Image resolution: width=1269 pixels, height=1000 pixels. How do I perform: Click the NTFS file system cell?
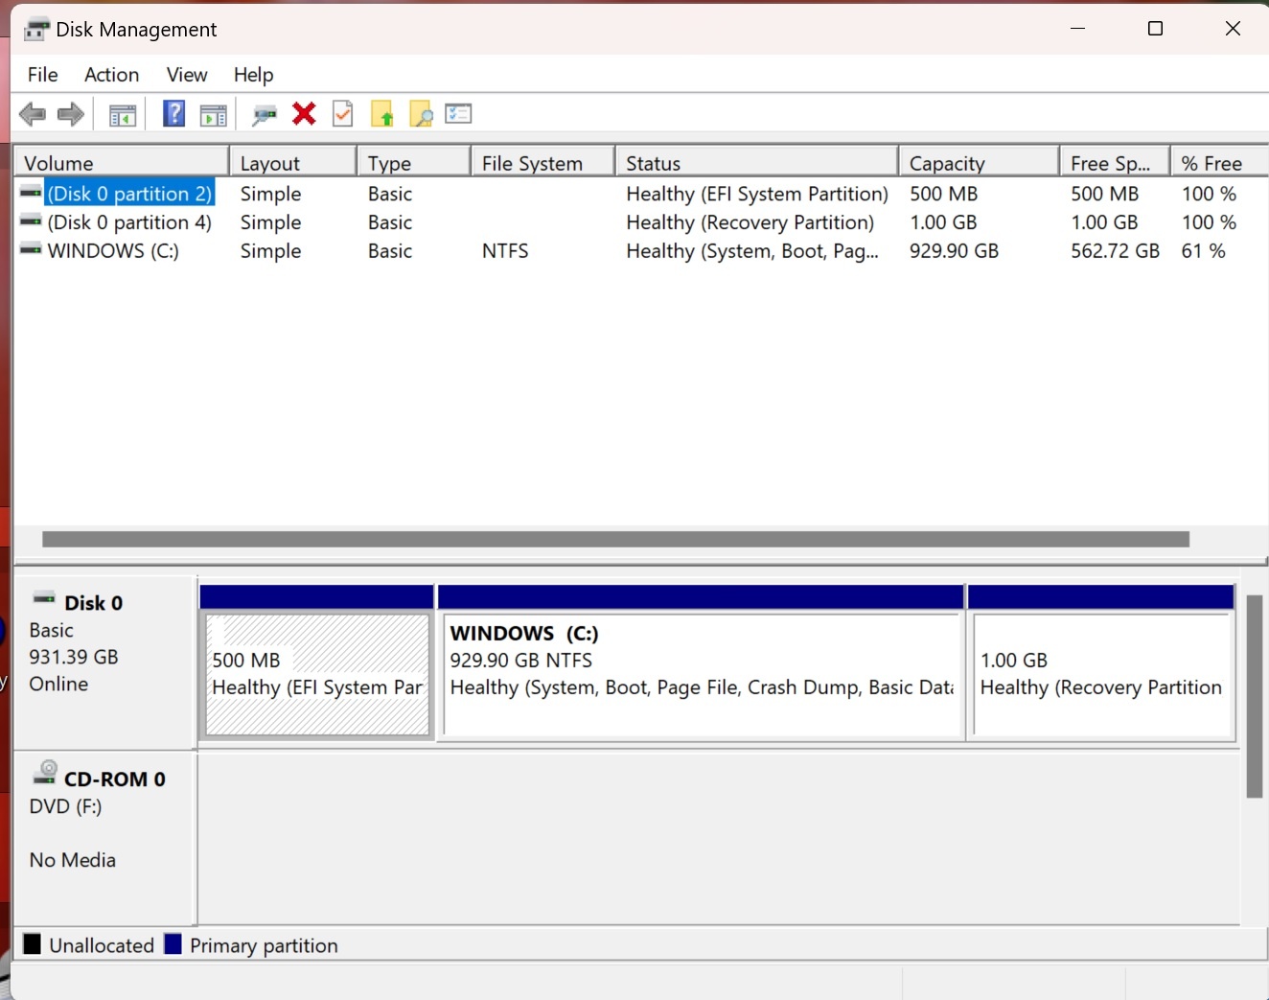click(505, 250)
